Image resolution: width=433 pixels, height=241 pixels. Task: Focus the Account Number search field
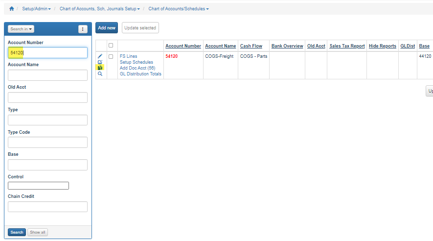[47, 53]
